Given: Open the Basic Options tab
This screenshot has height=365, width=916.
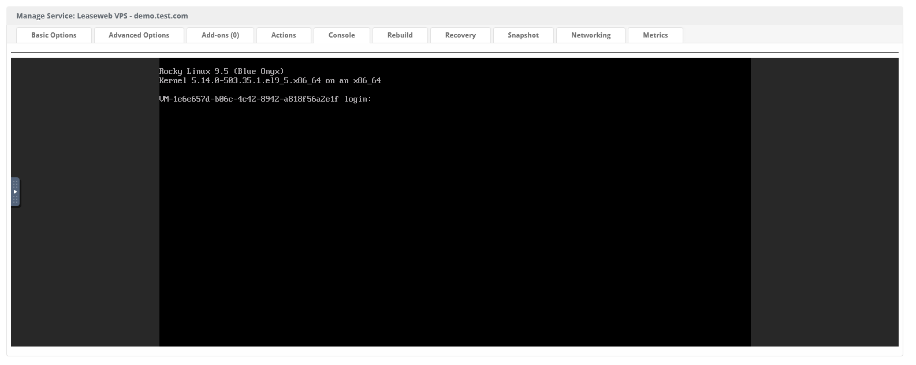Looking at the screenshot, I should click(54, 35).
